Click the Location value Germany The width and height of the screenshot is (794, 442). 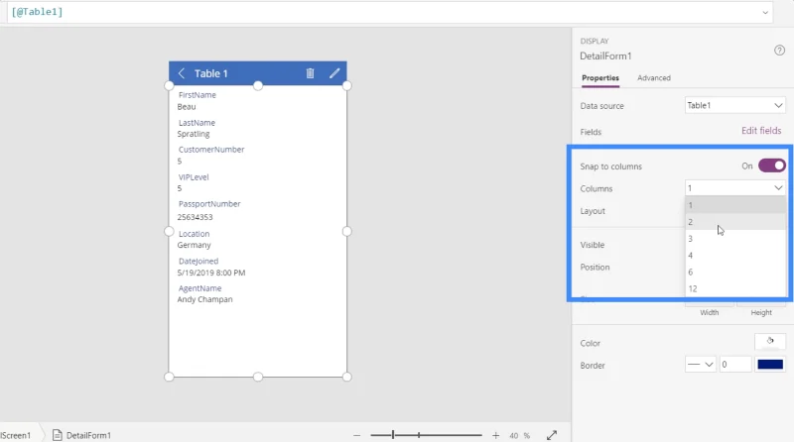point(194,245)
